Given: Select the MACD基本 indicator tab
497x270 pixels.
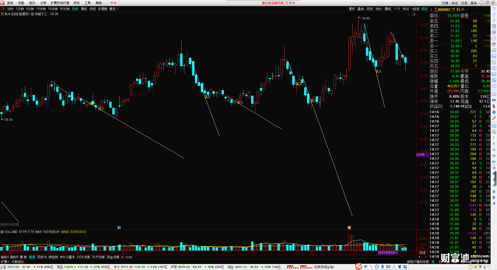Looking at the screenshot, I should tap(67, 257).
